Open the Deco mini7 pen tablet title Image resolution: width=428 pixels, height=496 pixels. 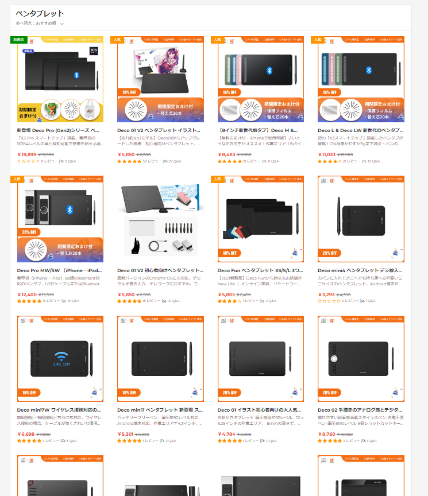click(x=160, y=410)
